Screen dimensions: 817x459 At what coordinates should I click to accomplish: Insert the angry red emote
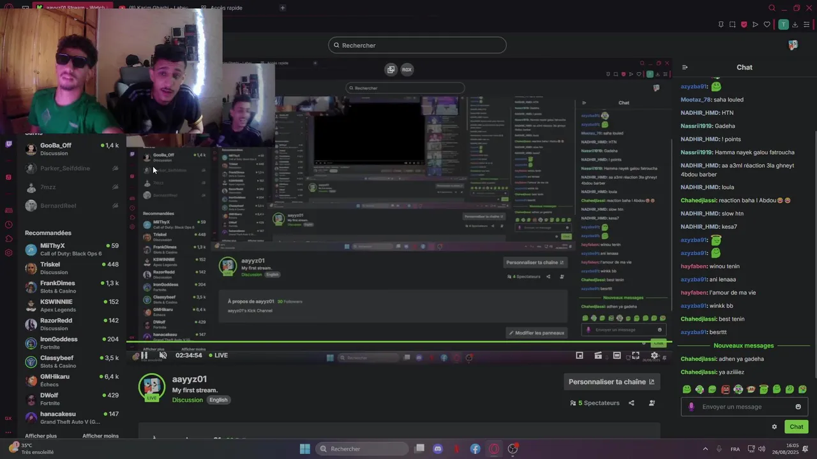tap(725, 389)
